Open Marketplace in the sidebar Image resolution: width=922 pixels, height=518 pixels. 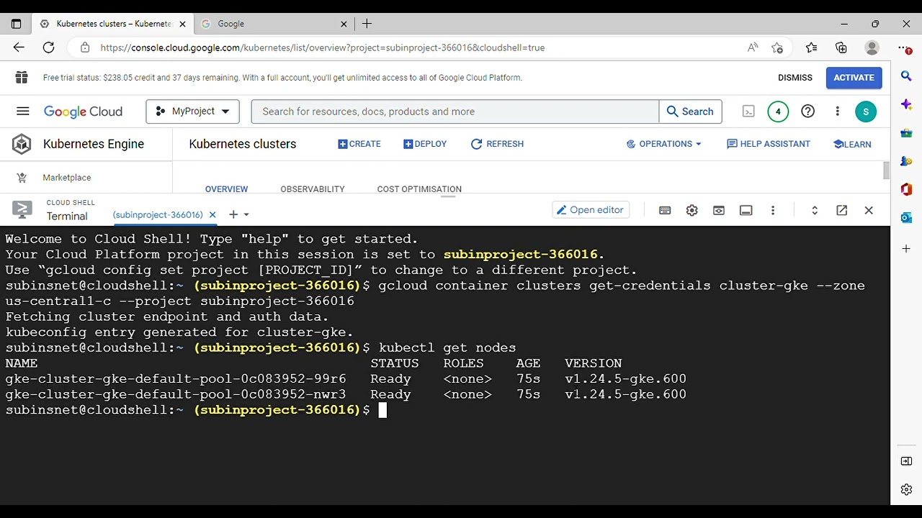[x=66, y=178]
